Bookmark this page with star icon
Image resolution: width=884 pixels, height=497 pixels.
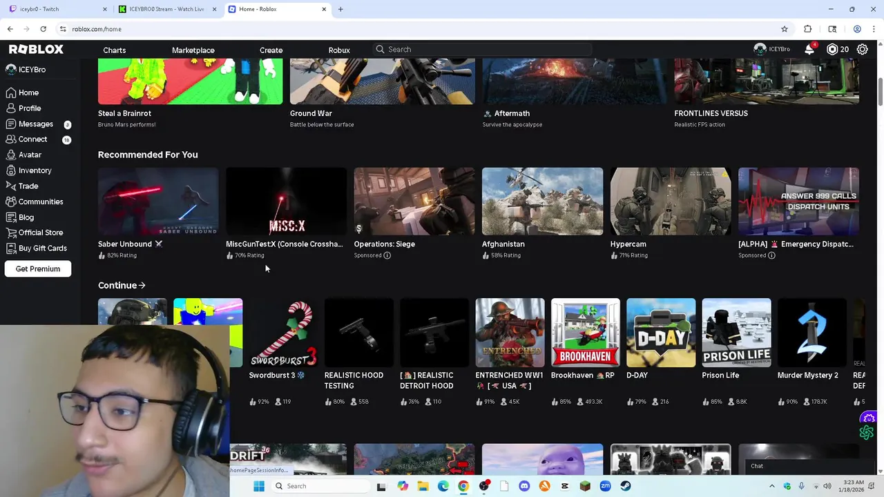[785, 29]
